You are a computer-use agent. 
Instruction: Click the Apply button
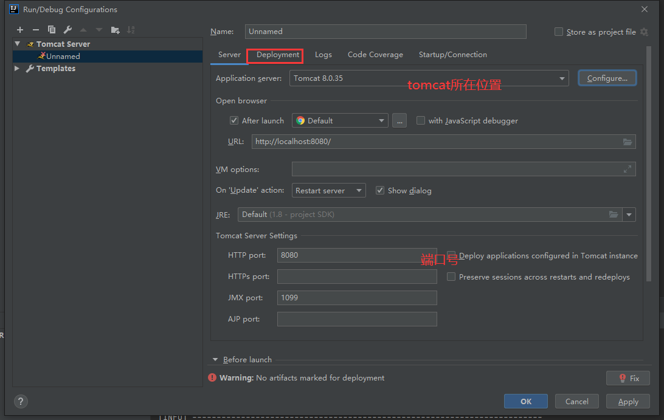point(628,401)
